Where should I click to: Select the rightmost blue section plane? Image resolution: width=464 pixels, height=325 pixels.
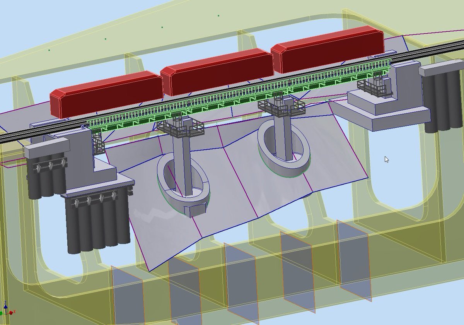[354, 261]
